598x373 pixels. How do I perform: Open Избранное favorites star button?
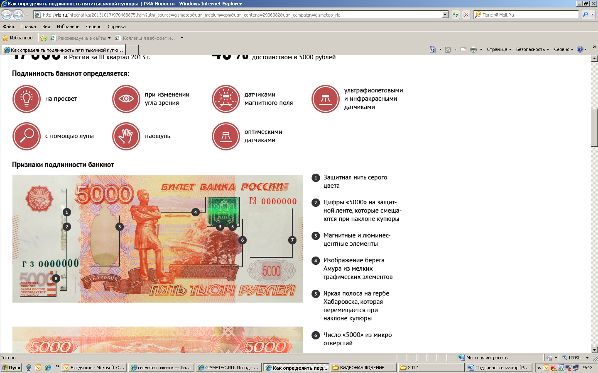click(17, 38)
